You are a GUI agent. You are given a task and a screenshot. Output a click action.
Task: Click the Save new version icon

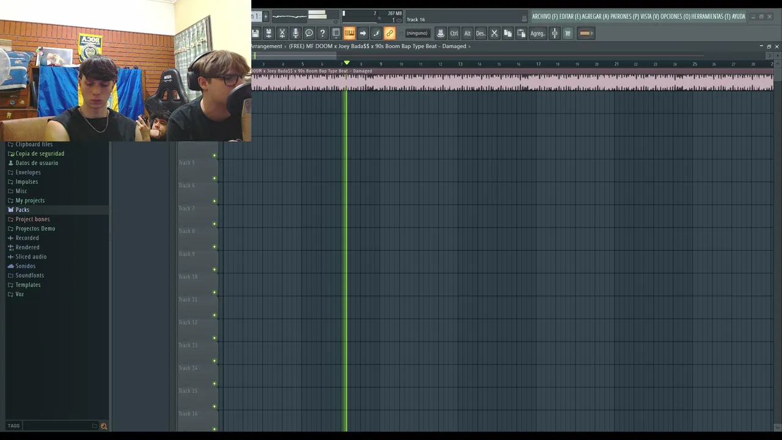(x=269, y=33)
